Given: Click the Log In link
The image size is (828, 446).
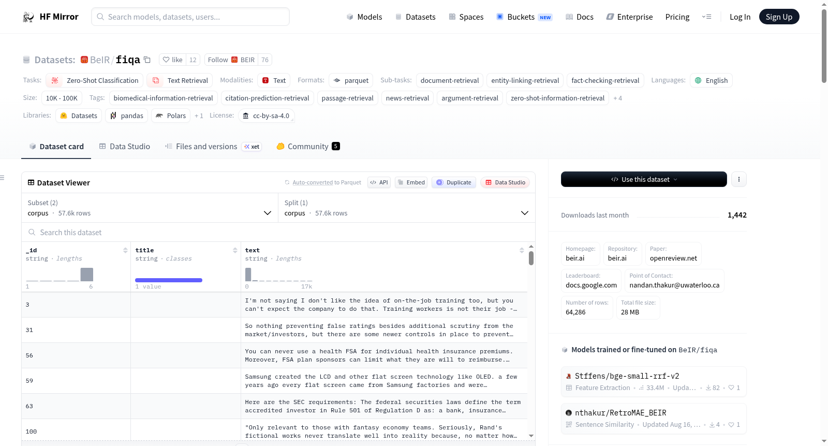Looking at the screenshot, I should 740,17.
